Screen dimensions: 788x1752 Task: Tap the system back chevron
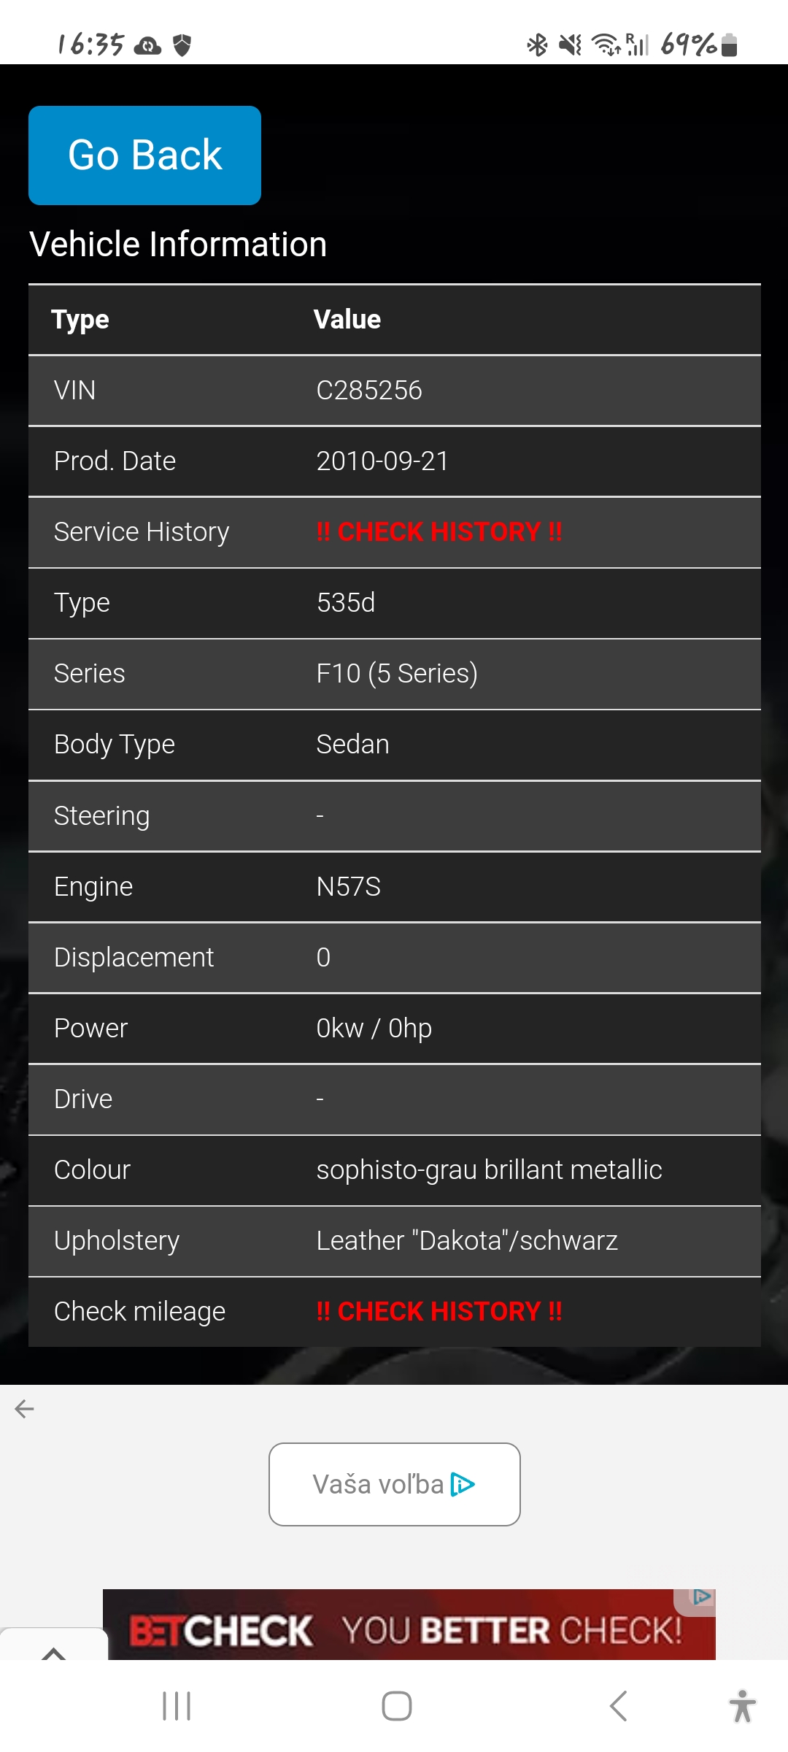(x=618, y=1706)
